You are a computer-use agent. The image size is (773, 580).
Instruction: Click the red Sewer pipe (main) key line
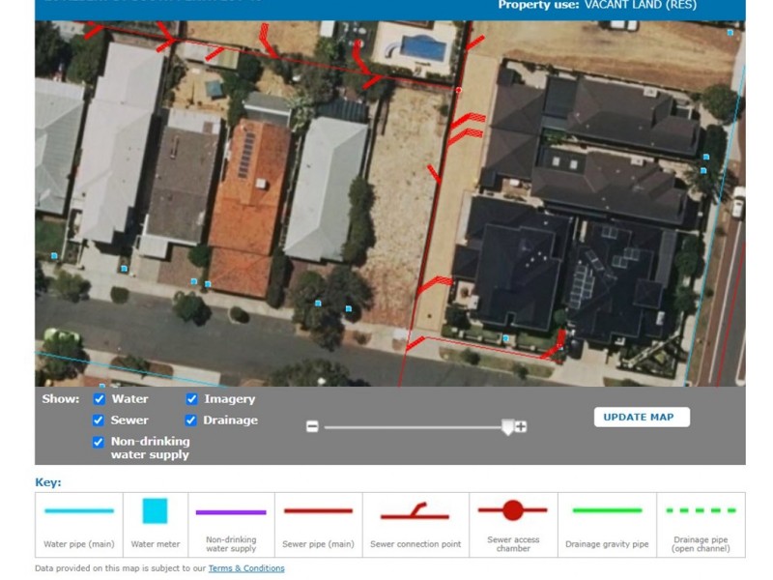point(318,511)
